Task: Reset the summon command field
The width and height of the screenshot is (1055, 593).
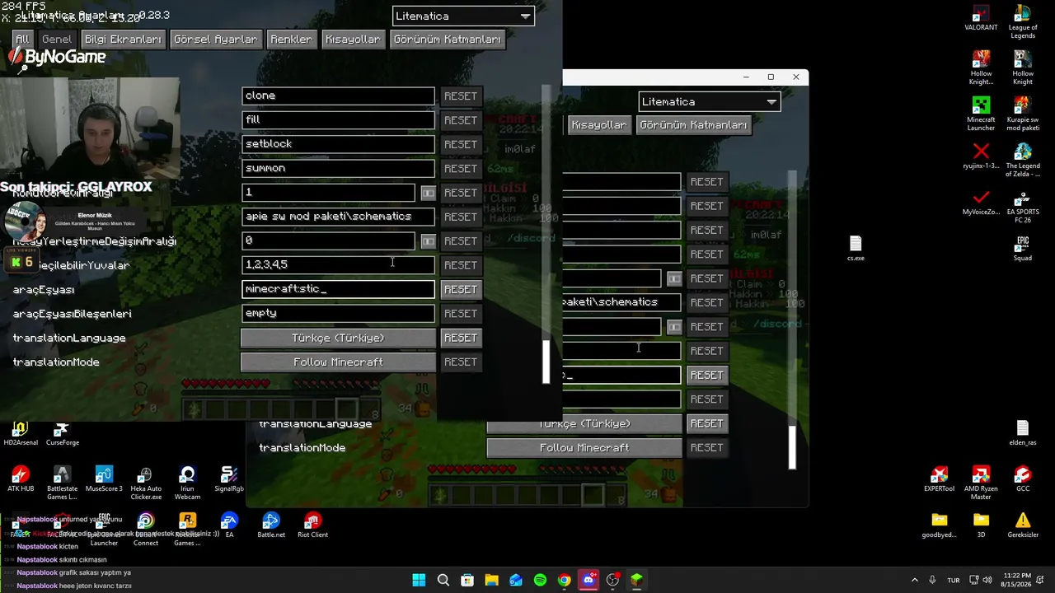Action: [460, 169]
